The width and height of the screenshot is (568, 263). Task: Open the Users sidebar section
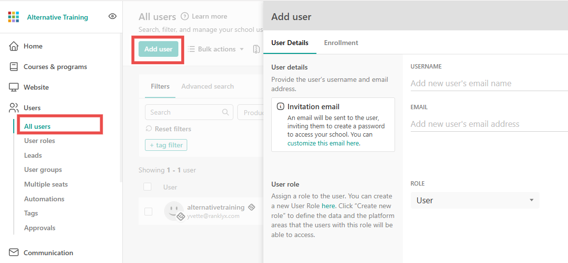(32, 108)
